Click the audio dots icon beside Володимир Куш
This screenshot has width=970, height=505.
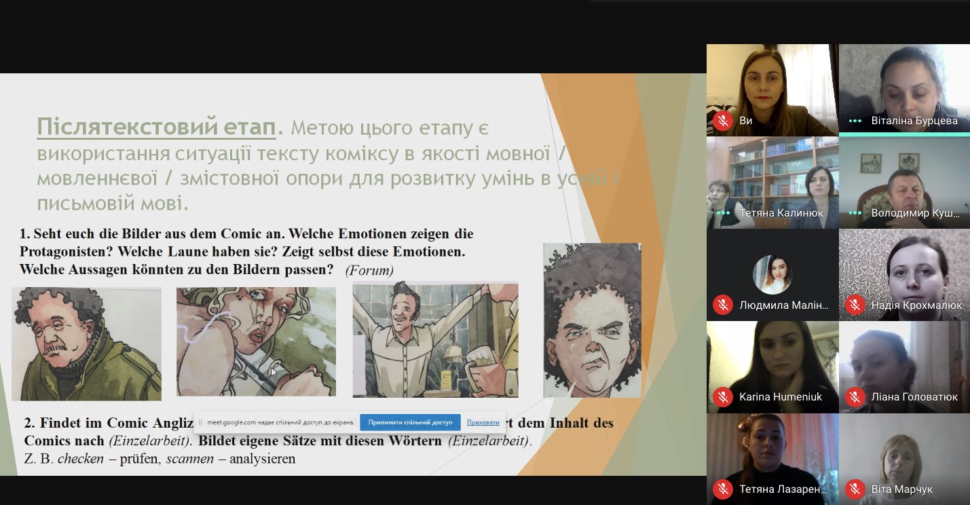pos(855,213)
